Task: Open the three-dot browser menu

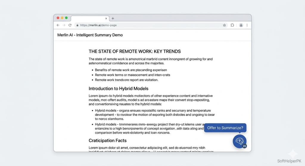Action: coord(247,25)
